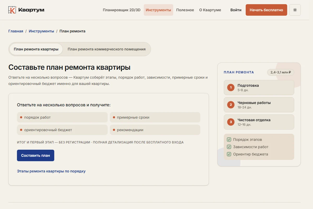
Task: Go to Инструменты breadcrumb
Action: coord(41,31)
